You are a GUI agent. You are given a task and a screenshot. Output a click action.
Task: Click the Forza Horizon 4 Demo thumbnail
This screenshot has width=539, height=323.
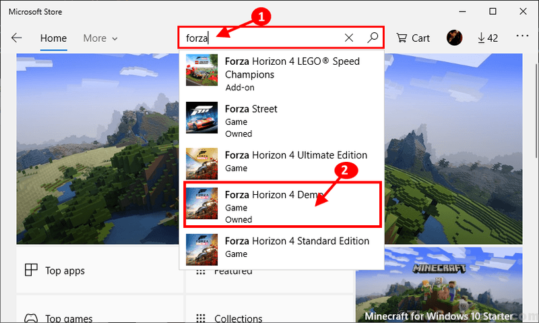(201, 203)
